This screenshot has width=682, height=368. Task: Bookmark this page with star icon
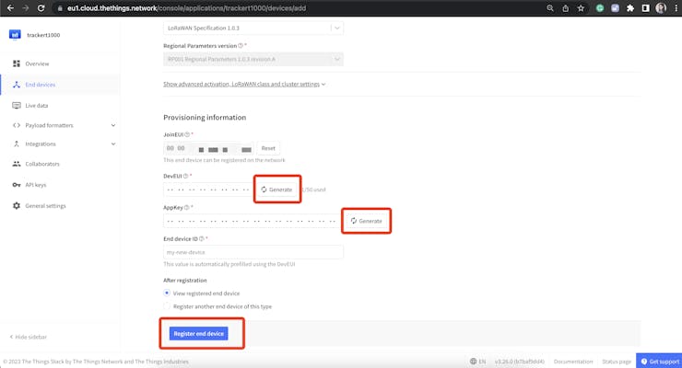point(581,8)
